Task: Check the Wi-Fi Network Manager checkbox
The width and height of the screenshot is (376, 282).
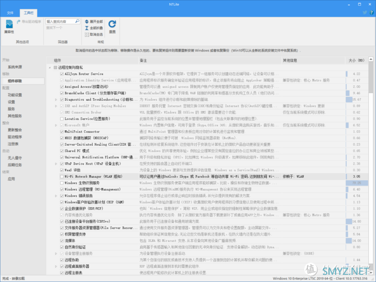Action: [62, 177]
